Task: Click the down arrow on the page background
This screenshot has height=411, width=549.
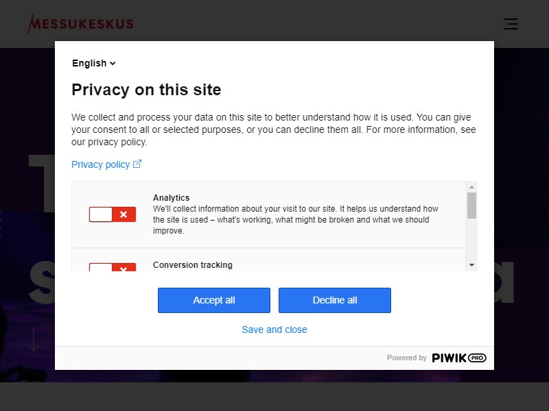Action: click(34, 339)
